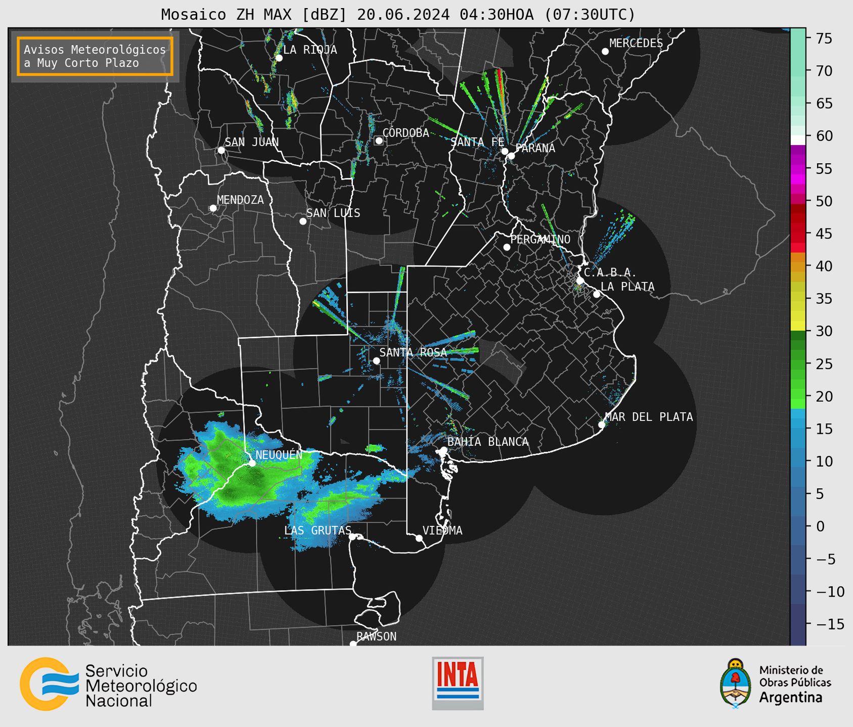Viewport: 853px width, 727px height.
Task: Click the VIEDMA city label
Action: pos(442,530)
